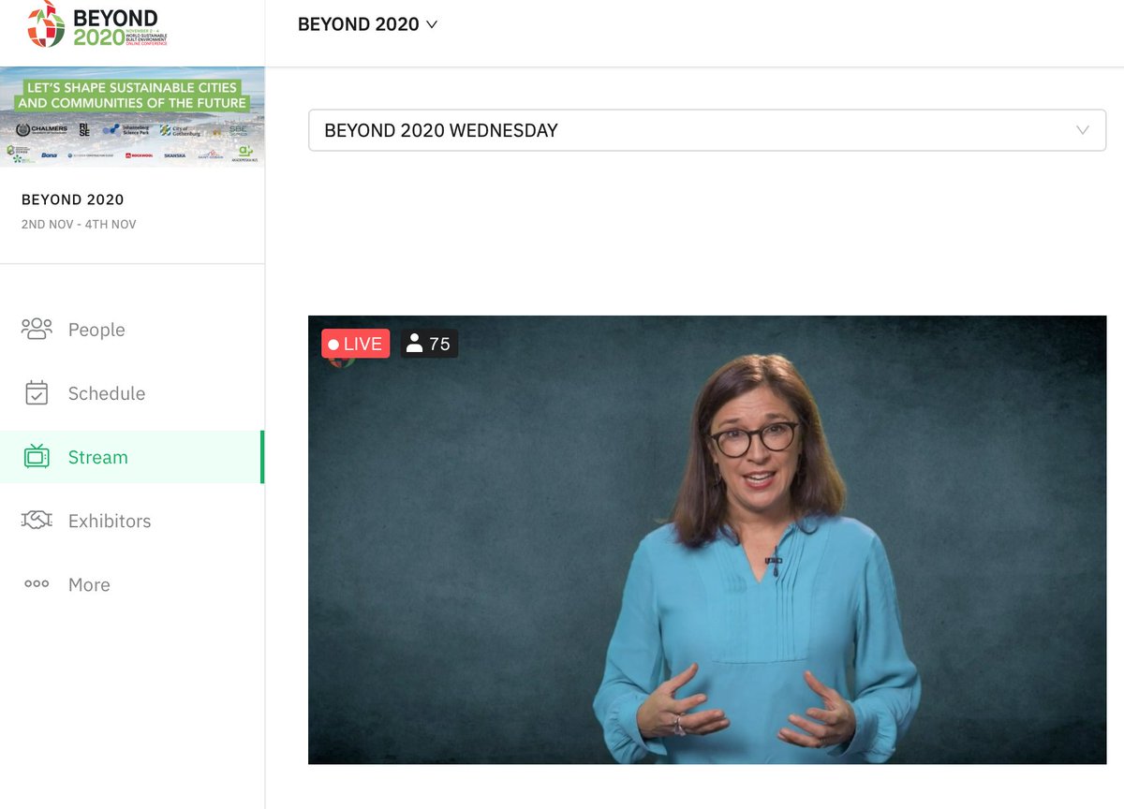Open the More three-dots icon

click(x=37, y=584)
